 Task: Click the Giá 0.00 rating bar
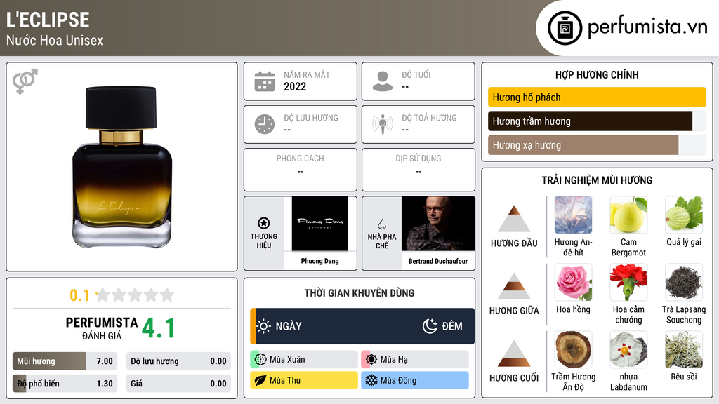(178, 384)
